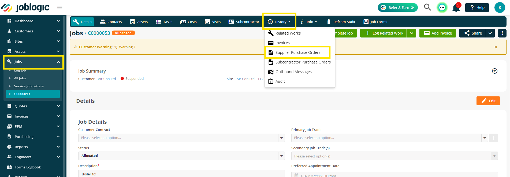This screenshot has width=510, height=177.
Task: Open the Subcontractor tab
Action: pyautogui.click(x=244, y=22)
